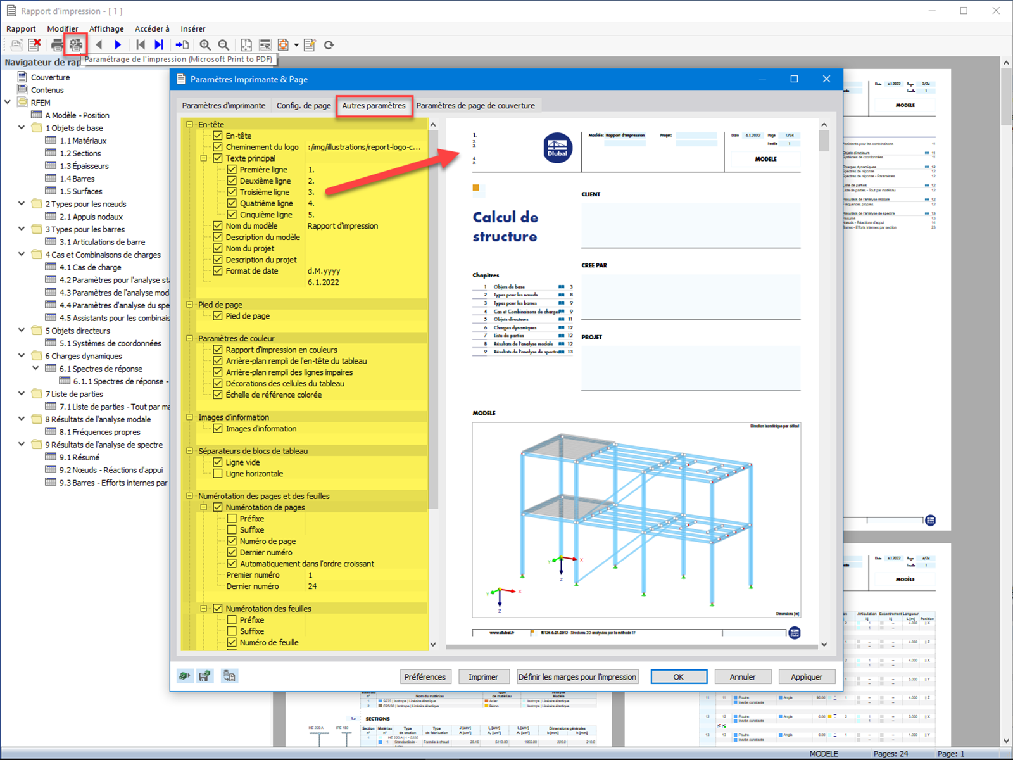The image size is (1013, 760).
Task: Expand the export icon dropdown arrow in toolbar
Action: [296, 45]
